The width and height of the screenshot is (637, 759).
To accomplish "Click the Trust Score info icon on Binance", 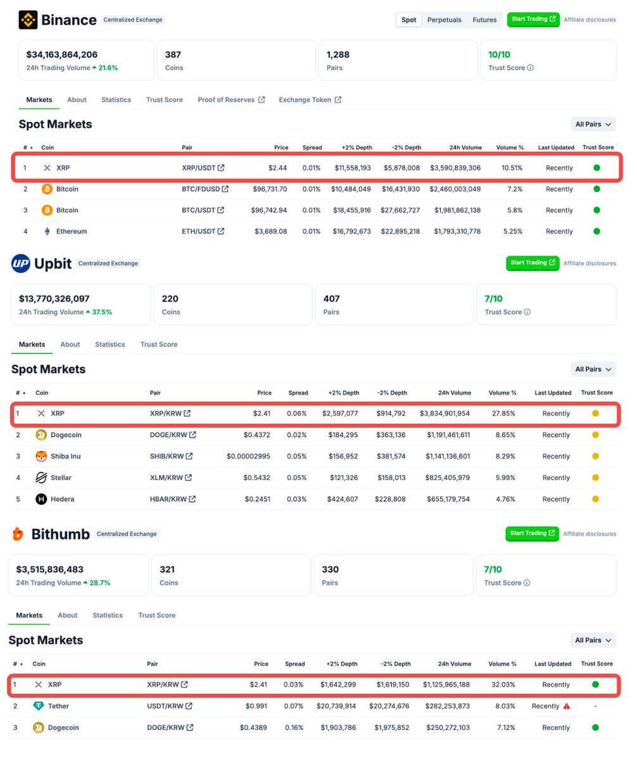I will [x=530, y=68].
